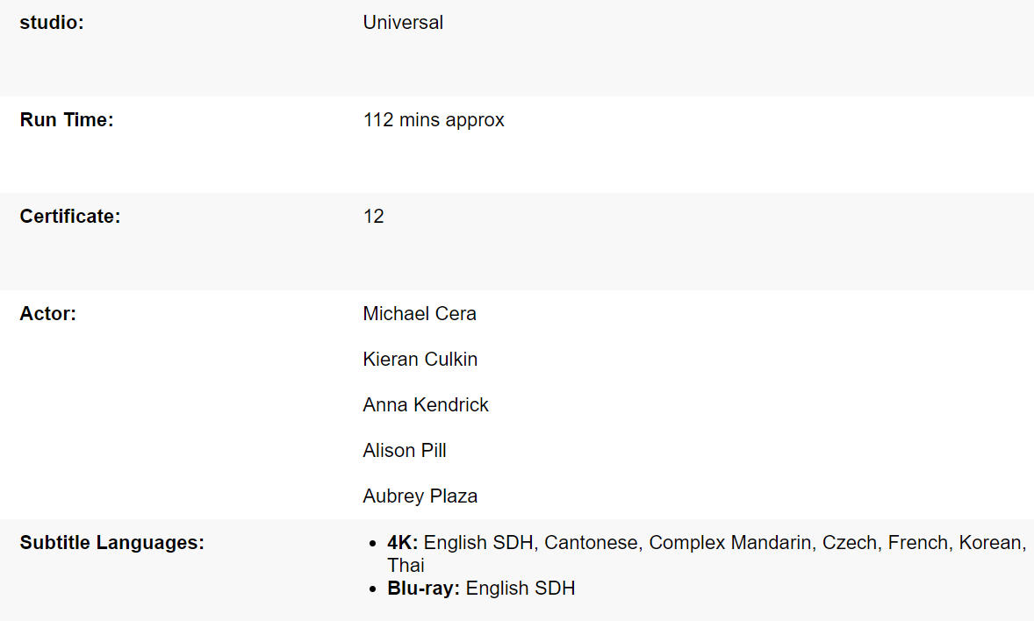Click Alison Pill's name
This screenshot has height=621, width=1034.
click(405, 451)
